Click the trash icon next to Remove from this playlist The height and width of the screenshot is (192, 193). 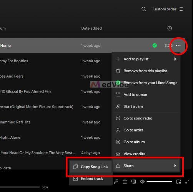point(118,71)
